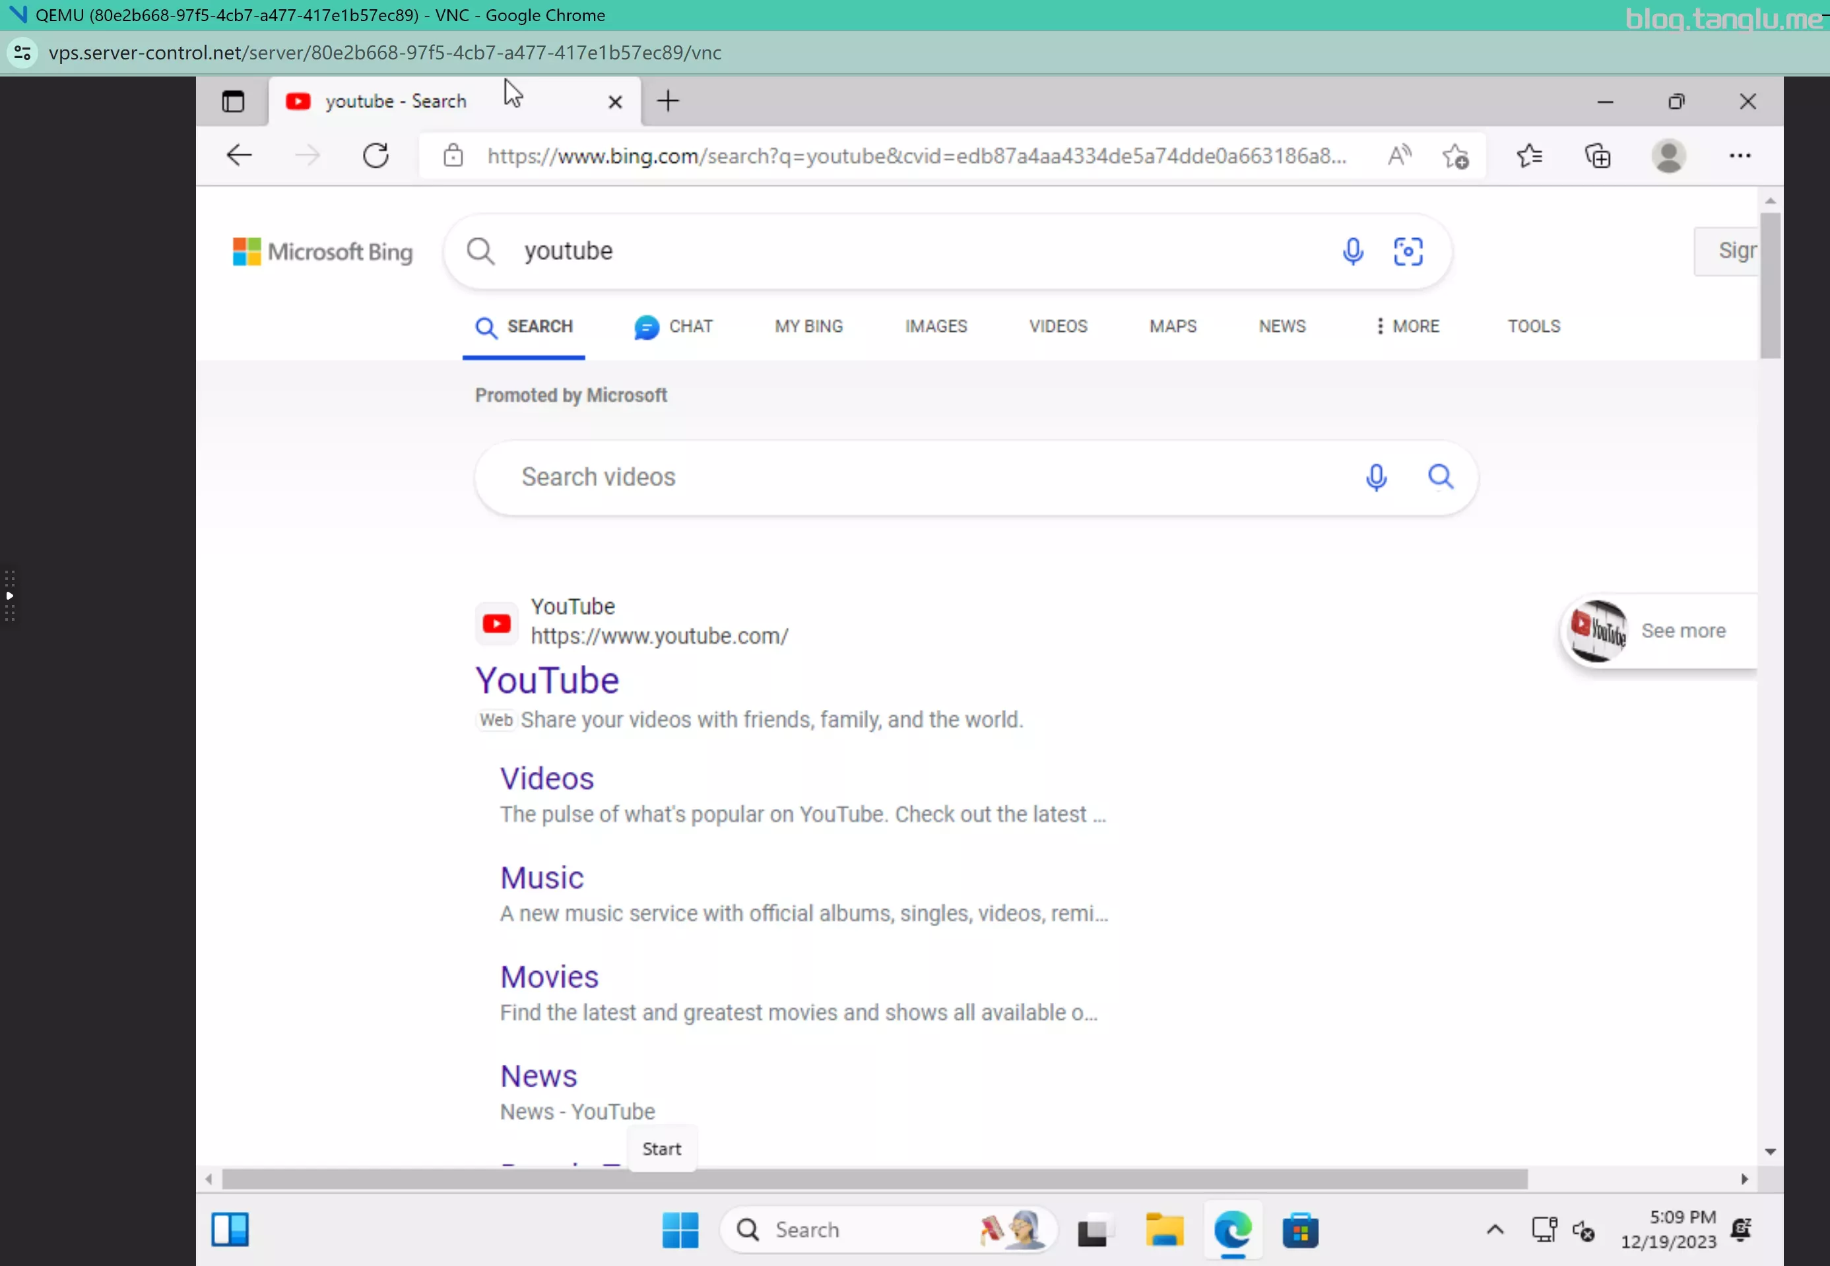Viewport: 1830px width, 1266px height.
Task: Click the visual search camera icon
Action: (1408, 251)
